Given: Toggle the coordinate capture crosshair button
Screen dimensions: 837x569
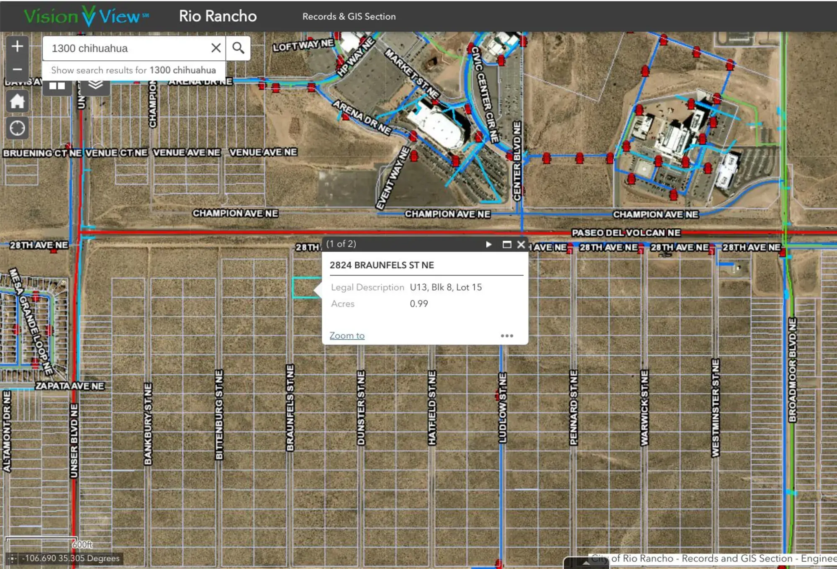Looking at the screenshot, I should (13, 558).
